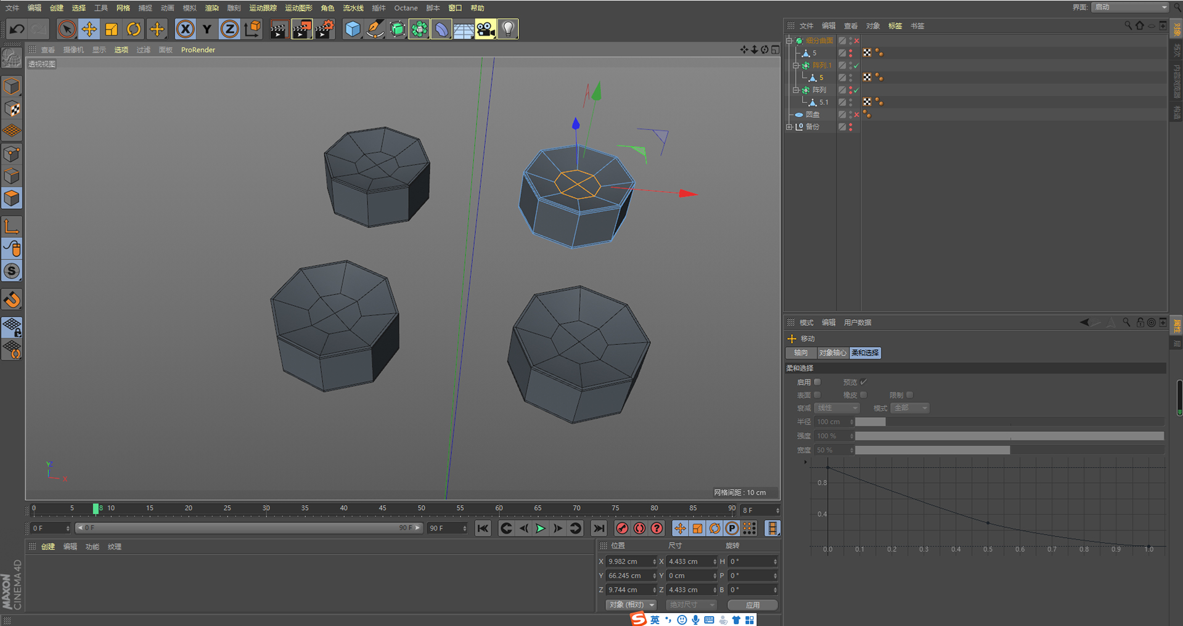
Task: Collapse the 阵列 tree node
Action: click(796, 90)
